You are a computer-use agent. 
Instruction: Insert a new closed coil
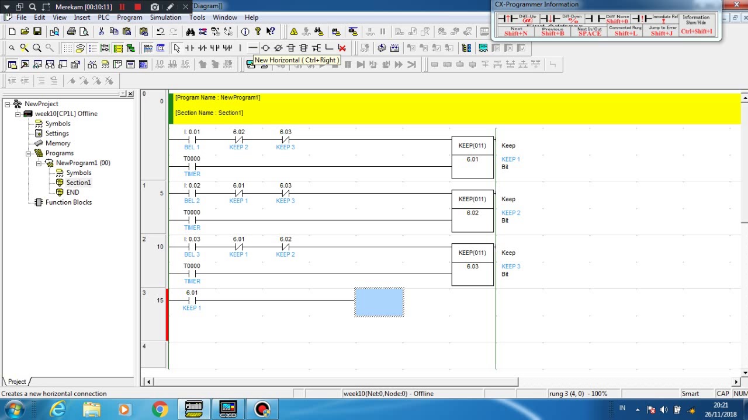pyautogui.click(x=278, y=48)
